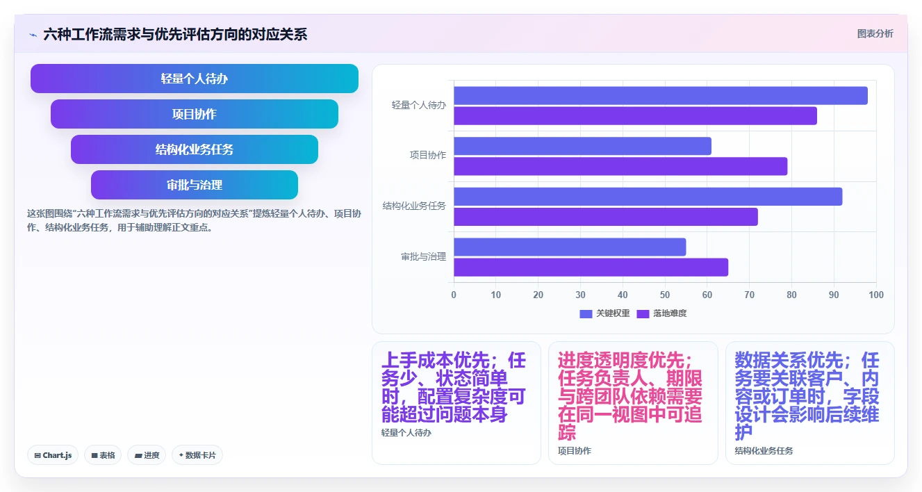The width and height of the screenshot is (922, 492).
Task: Click the 落地难度 bar for 轻量个人待办
Action: click(x=635, y=116)
